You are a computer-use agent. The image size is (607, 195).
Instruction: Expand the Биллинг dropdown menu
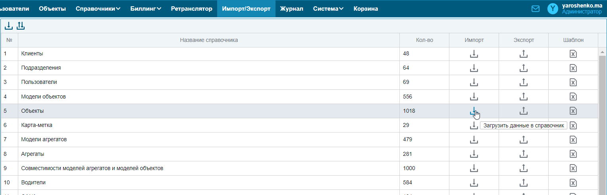coord(145,9)
